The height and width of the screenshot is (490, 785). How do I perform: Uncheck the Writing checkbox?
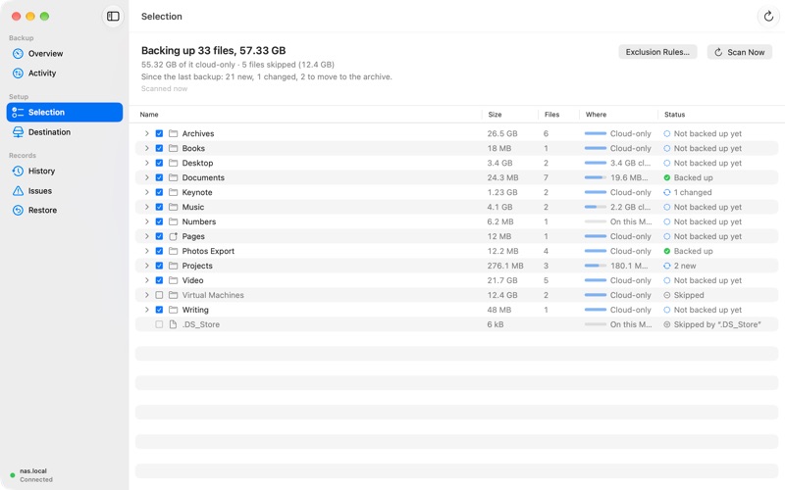point(159,310)
